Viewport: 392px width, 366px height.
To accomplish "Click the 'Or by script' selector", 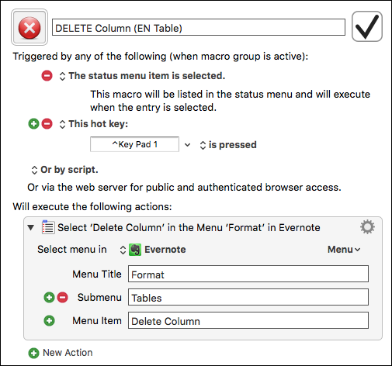I will (x=64, y=170).
